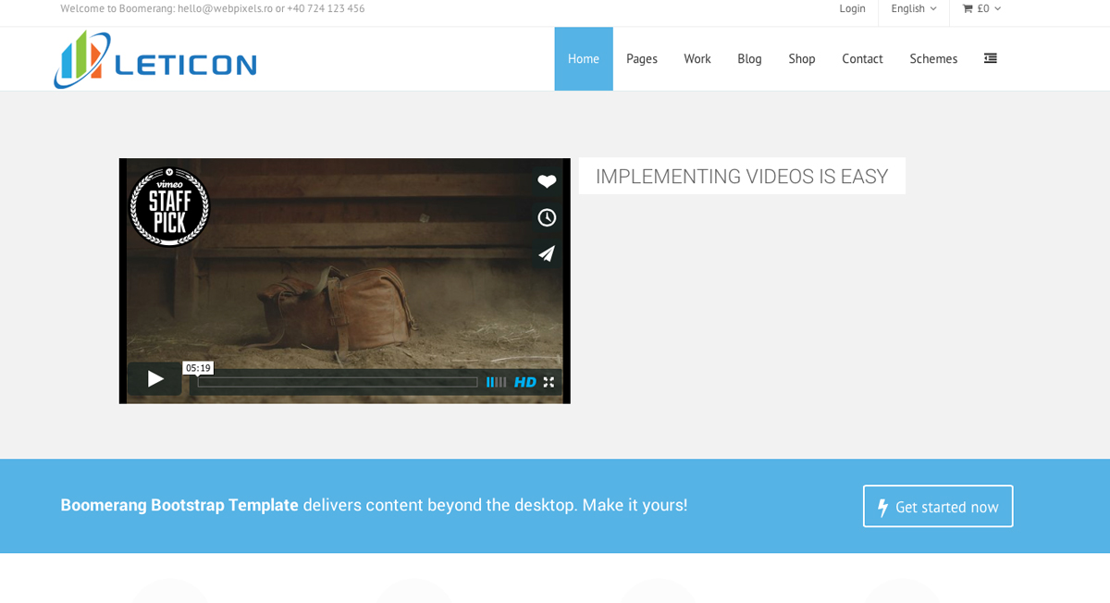Click the Vimeo Staff Pick badge
Screen dimensions: 1110x603
pyautogui.click(x=169, y=206)
